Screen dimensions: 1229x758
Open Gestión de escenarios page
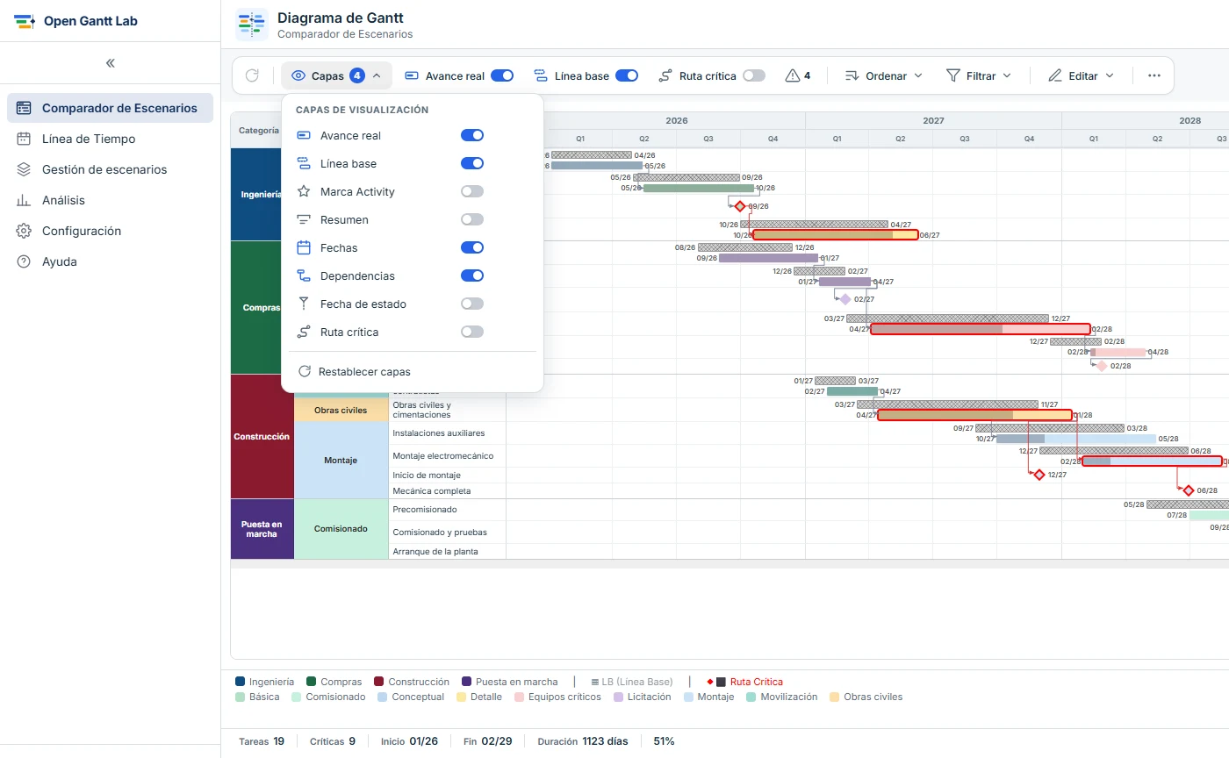pos(110,169)
